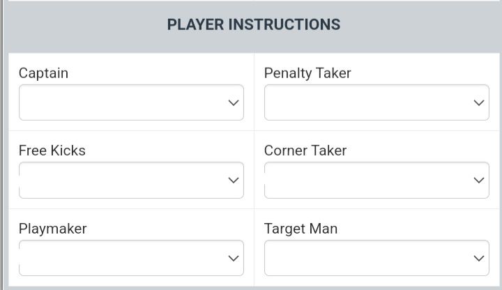This screenshot has width=502, height=290.
Task: Click the Captain field label
Action: tap(43, 73)
